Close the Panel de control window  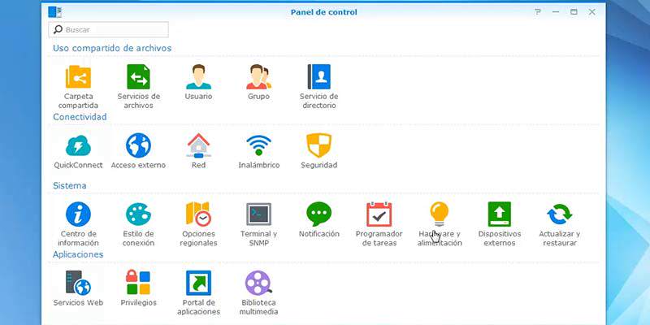click(592, 12)
